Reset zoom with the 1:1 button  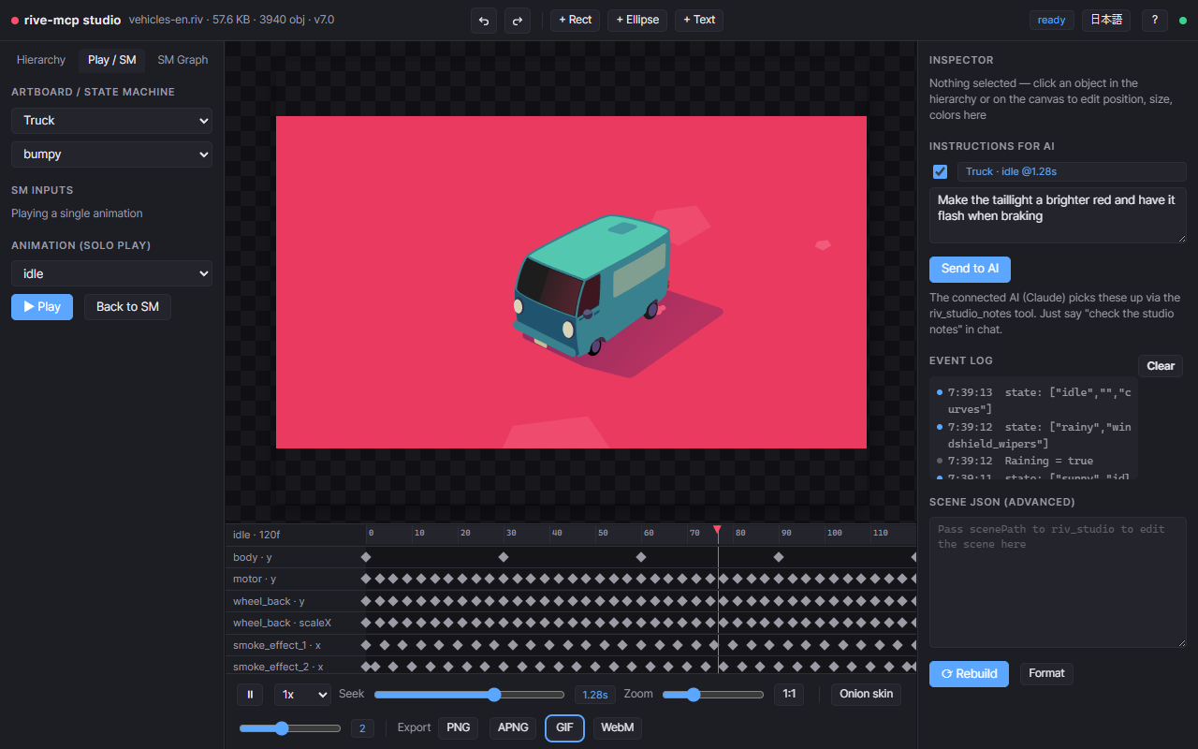[x=788, y=695]
